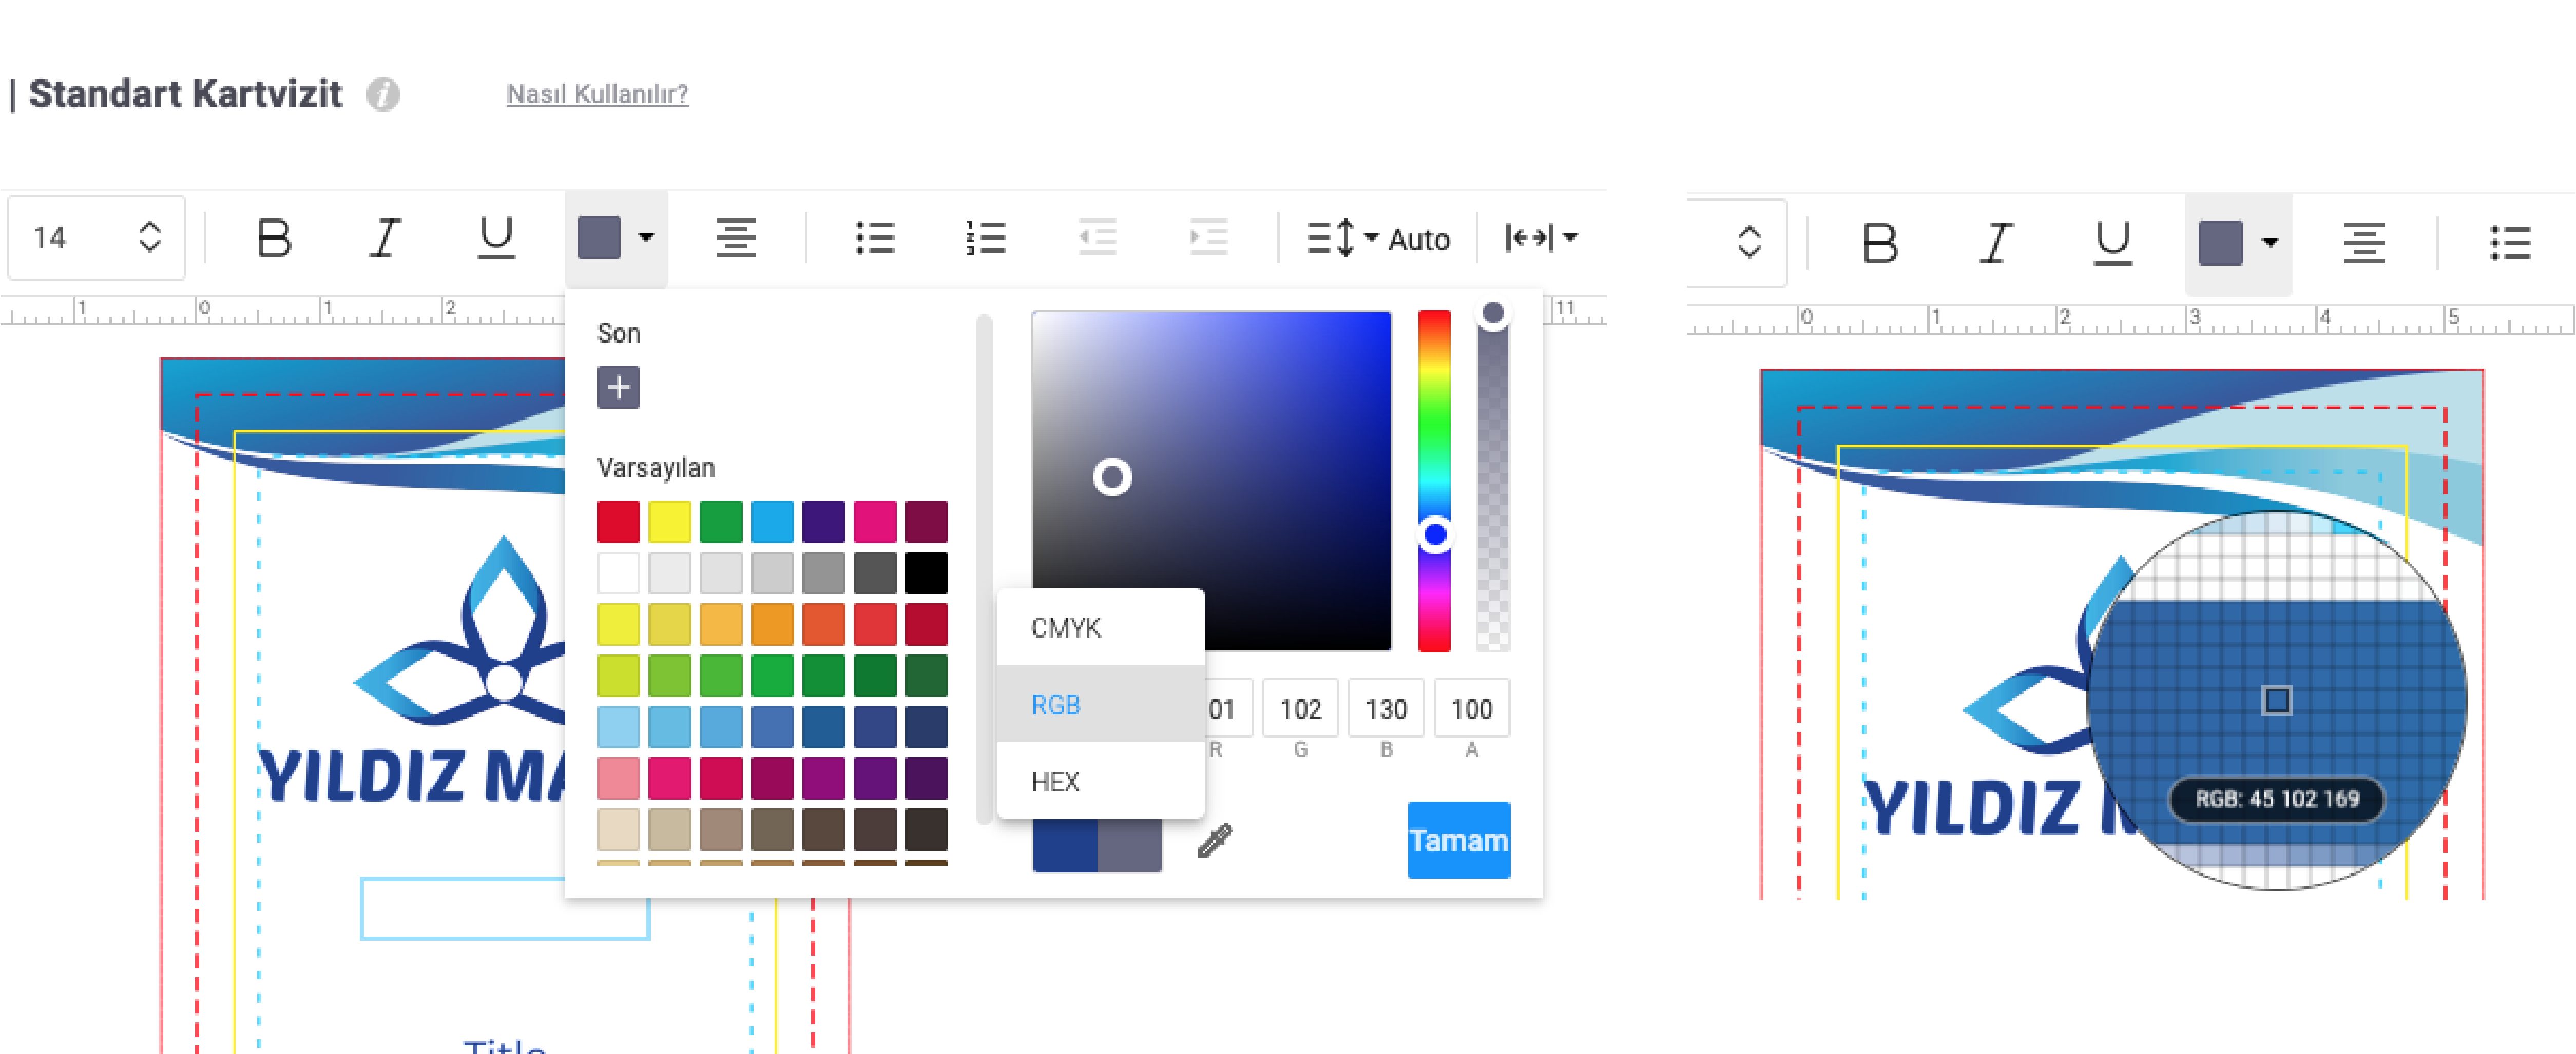Click the info icon beside Standart Kartvizit
This screenshot has height=1054, width=2576.
pyautogui.click(x=382, y=95)
